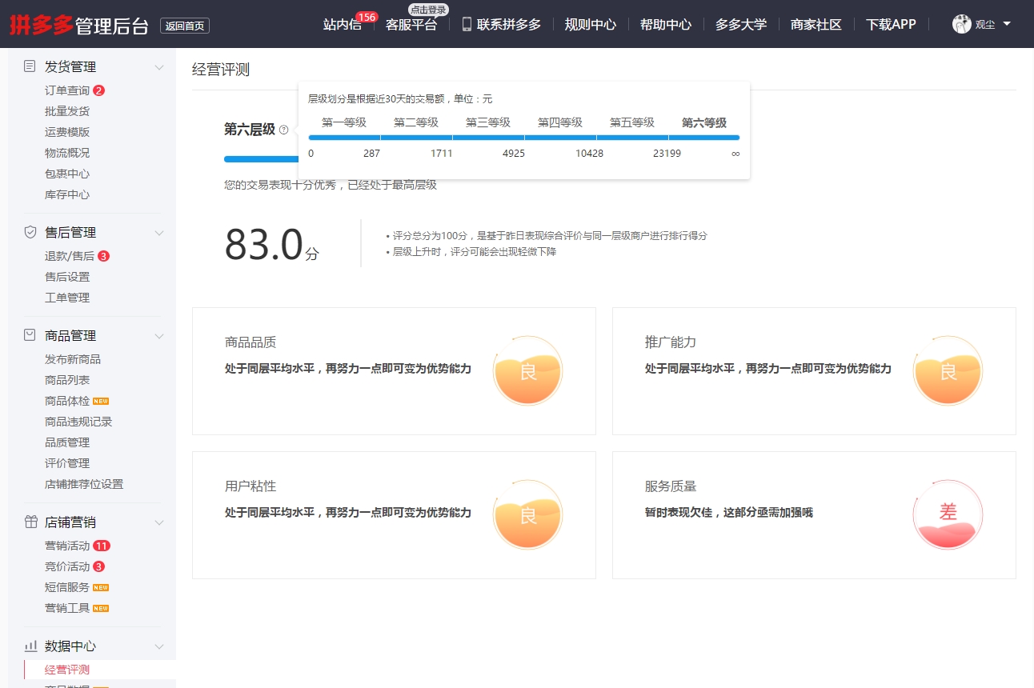Click the 售后管理 shield icon
1034x688 pixels.
pos(30,232)
